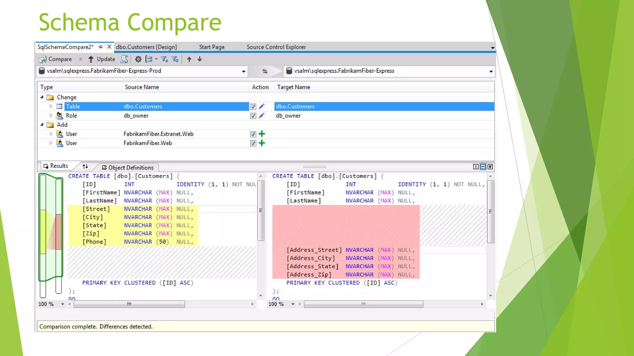
Task: Click the filter unsupported actions icon
Action: pos(175,59)
